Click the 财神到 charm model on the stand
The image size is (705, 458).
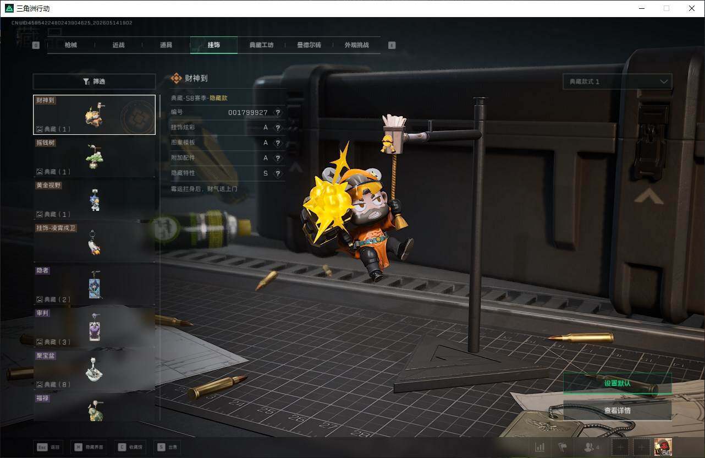[357, 212]
